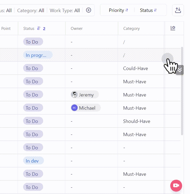Image resolution: width=190 pixels, height=194 pixels.
Task: Click the Status column sort arrows icon
Action: pos(39,28)
